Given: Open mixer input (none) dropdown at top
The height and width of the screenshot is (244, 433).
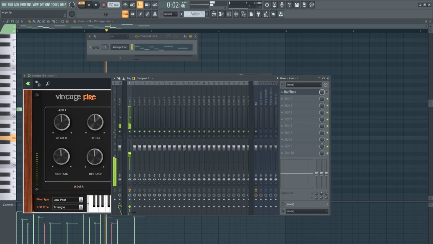Looking at the screenshot, I should click(x=303, y=85).
